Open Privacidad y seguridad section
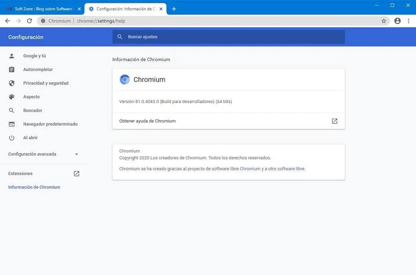416x275 pixels. (x=46, y=83)
